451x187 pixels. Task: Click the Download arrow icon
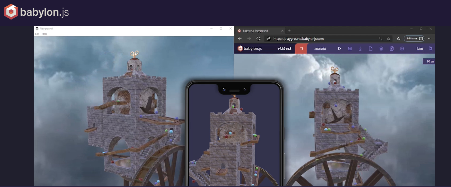(360, 49)
